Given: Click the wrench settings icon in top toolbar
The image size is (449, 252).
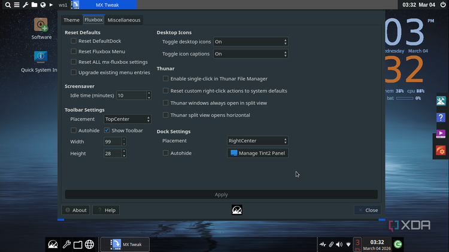Looking at the screenshot, I should tap(26, 5).
